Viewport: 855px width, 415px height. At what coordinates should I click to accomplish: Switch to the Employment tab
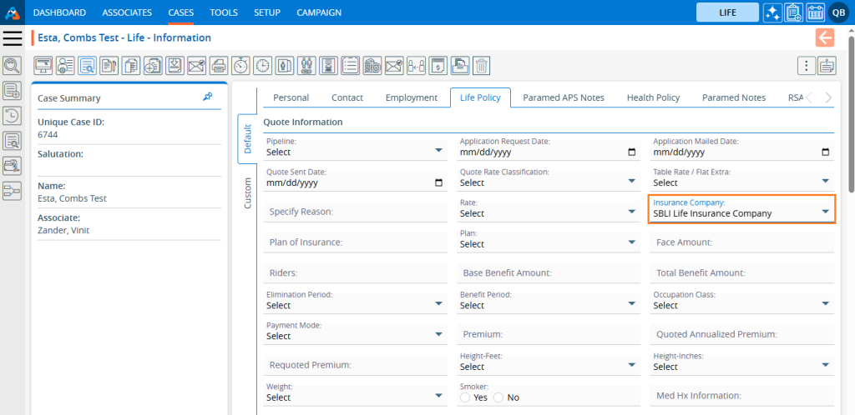(411, 97)
